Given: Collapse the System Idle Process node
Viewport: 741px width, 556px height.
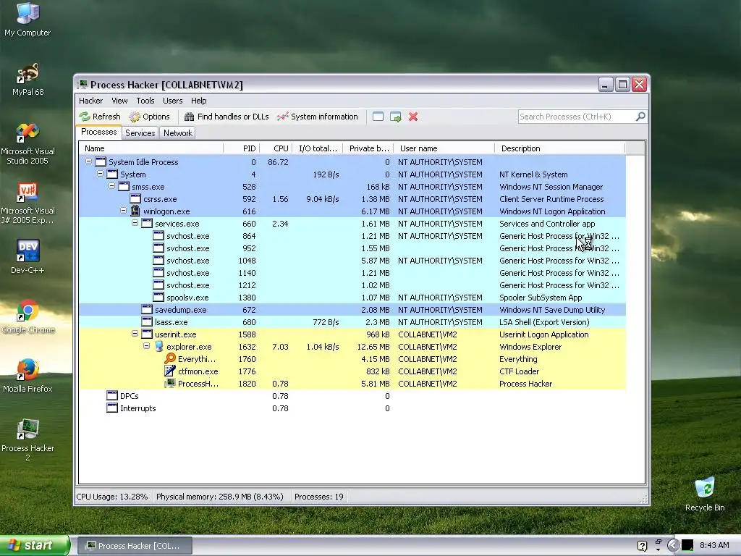Looking at the screenshot, I should click(x=88, y=161).
